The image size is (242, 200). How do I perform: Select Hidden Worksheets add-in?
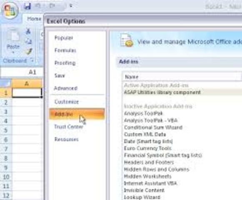(148, 176)
